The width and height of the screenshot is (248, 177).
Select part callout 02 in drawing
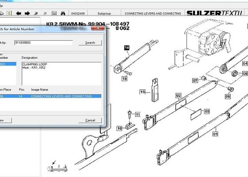[178, 96]
